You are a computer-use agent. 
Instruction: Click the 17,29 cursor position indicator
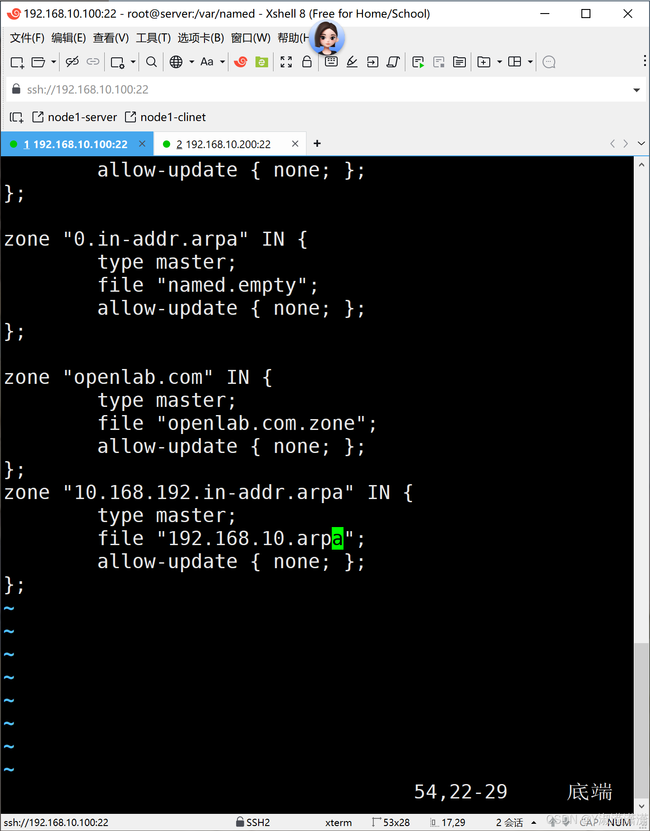[x=448, y=822]
